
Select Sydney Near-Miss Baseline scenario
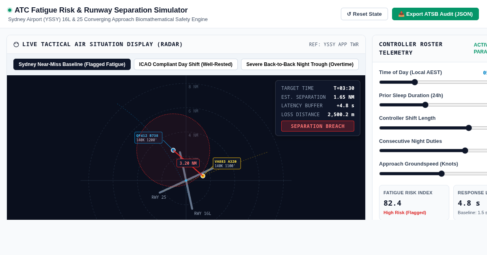coord(72,64)
